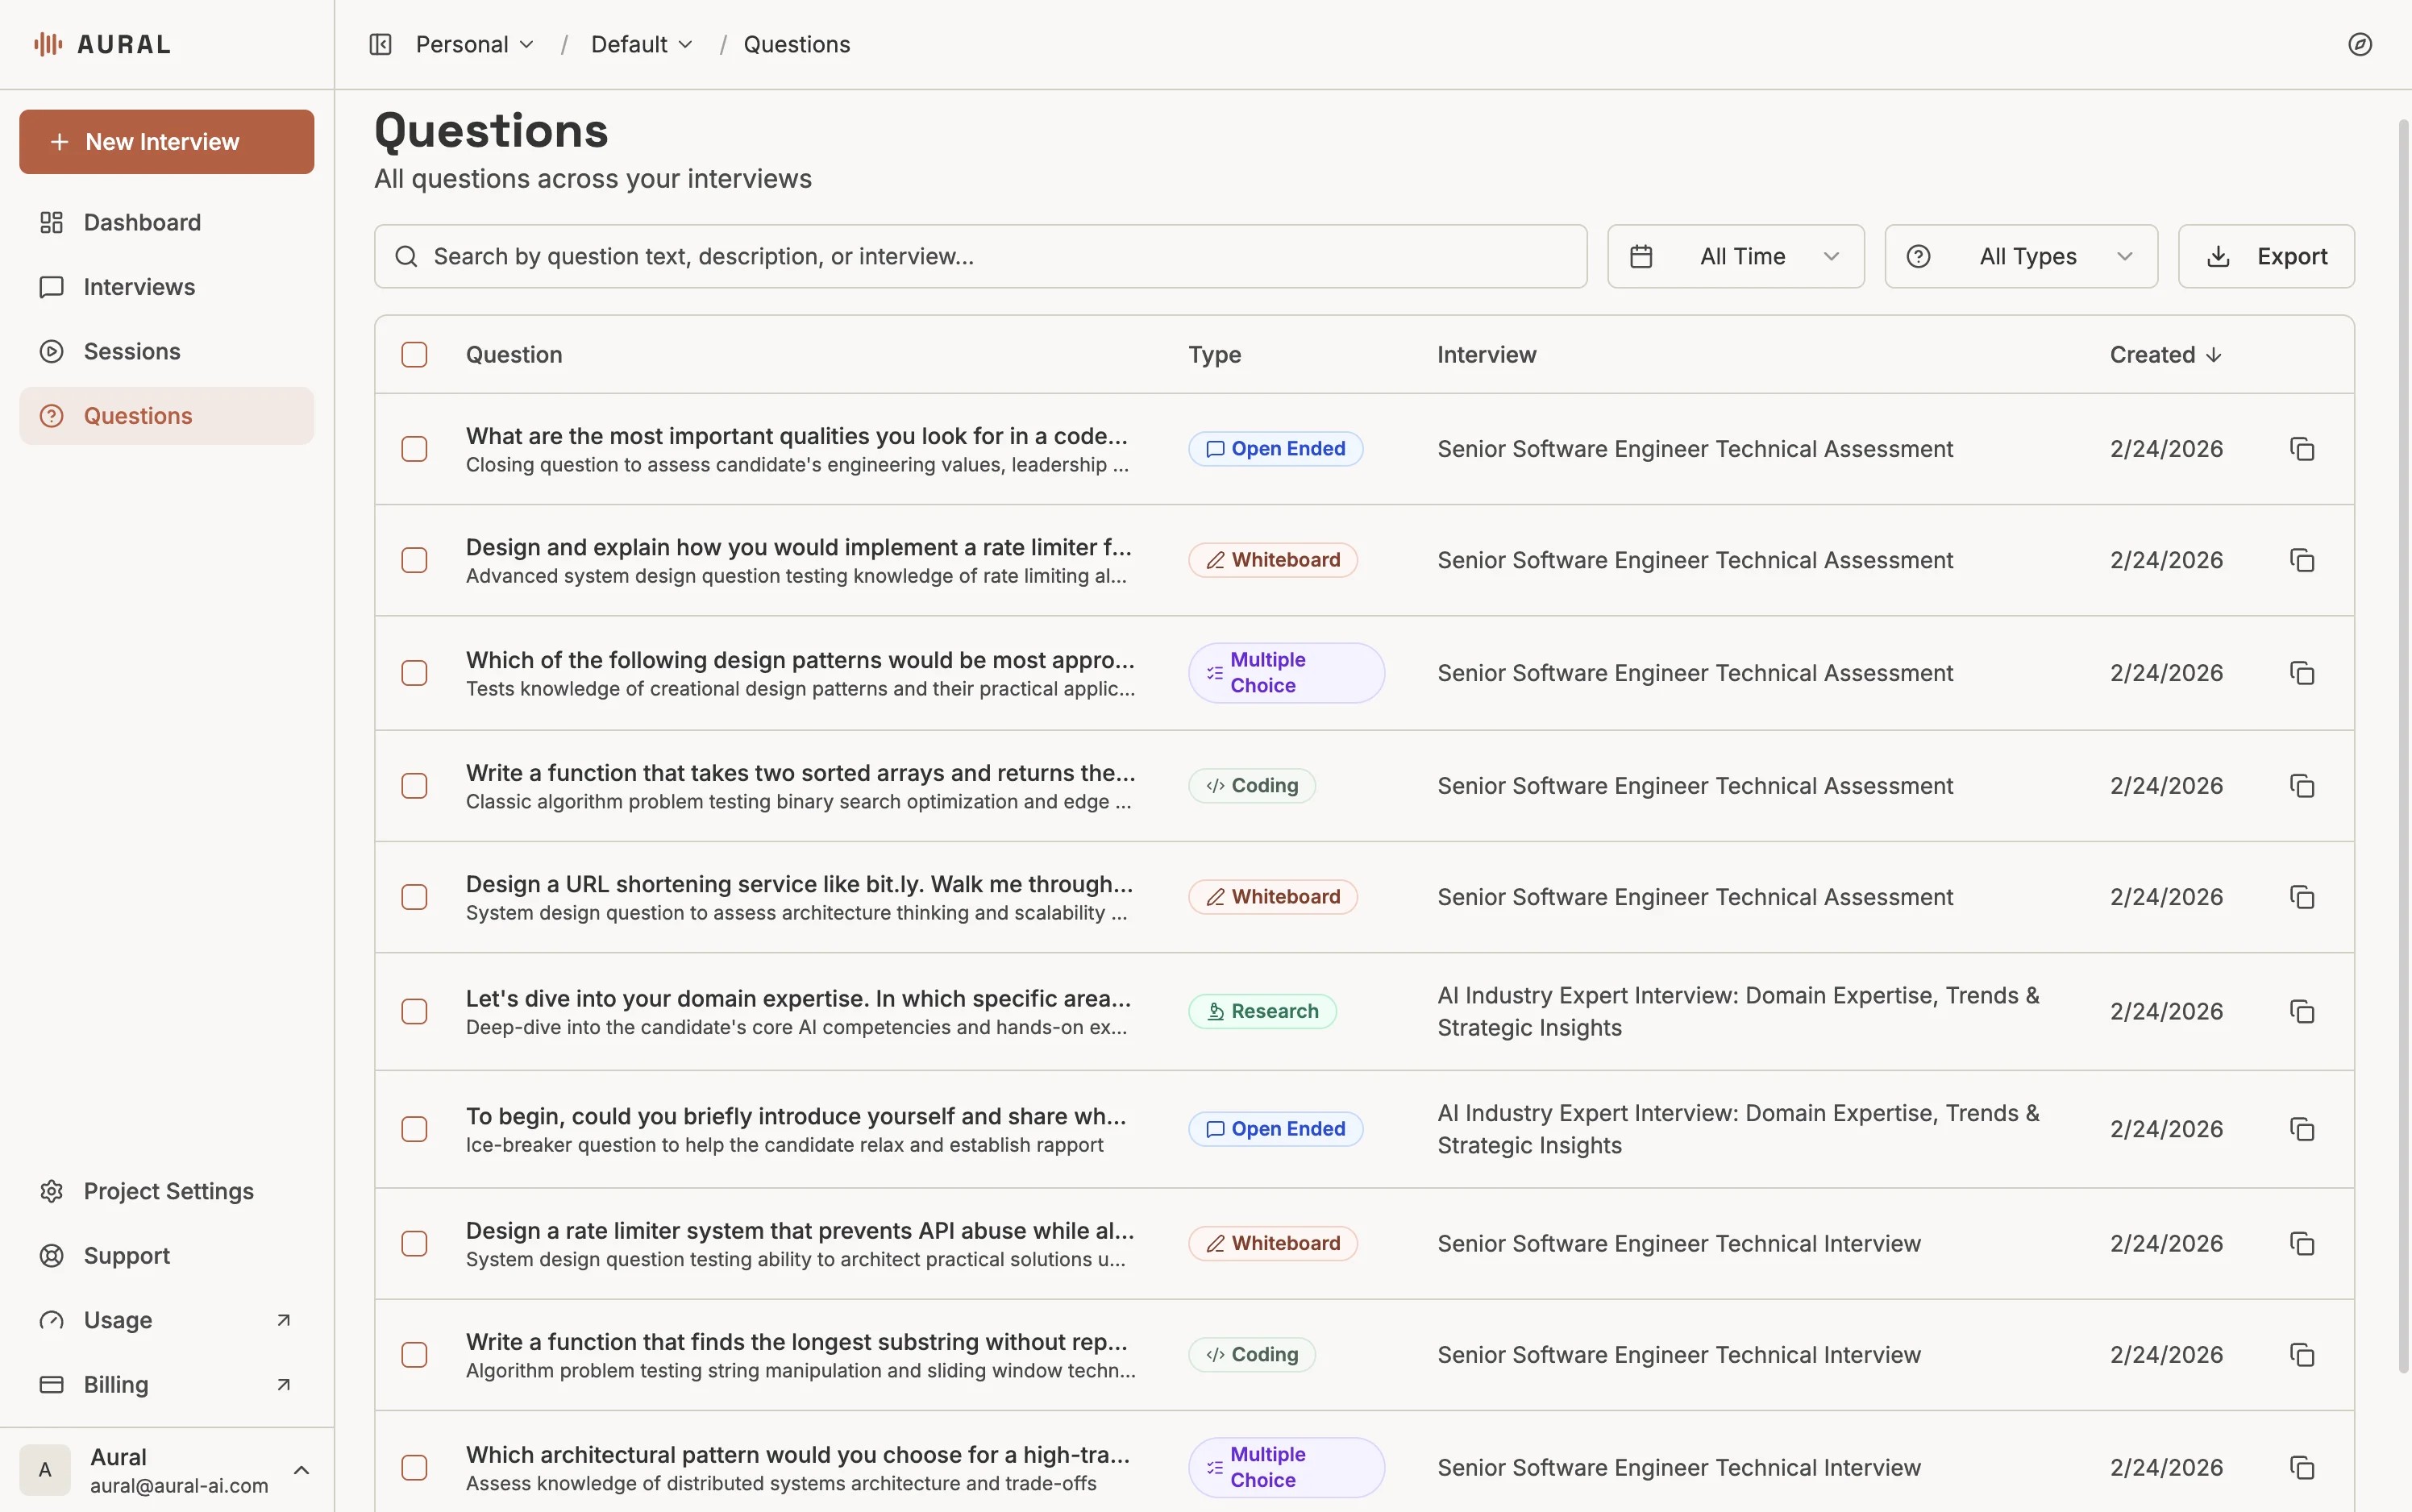Screen dimensions: 2412x1512
Task: Copy the sorted arrays Coding question
Action: [2302, 786]
